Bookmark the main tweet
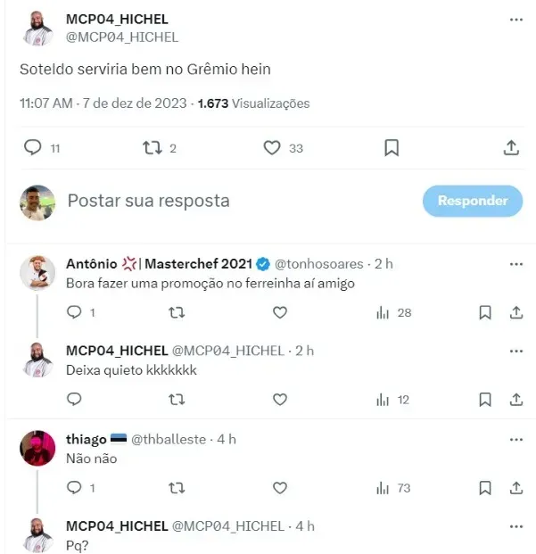536x554 pixels. tap(391, 148)
